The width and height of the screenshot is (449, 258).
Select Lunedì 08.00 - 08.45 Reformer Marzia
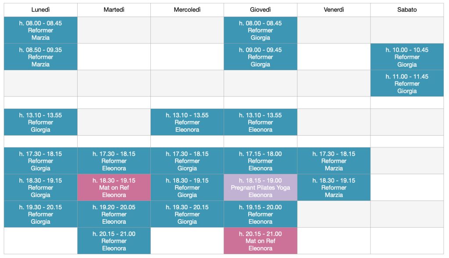(x=41, y=30)
